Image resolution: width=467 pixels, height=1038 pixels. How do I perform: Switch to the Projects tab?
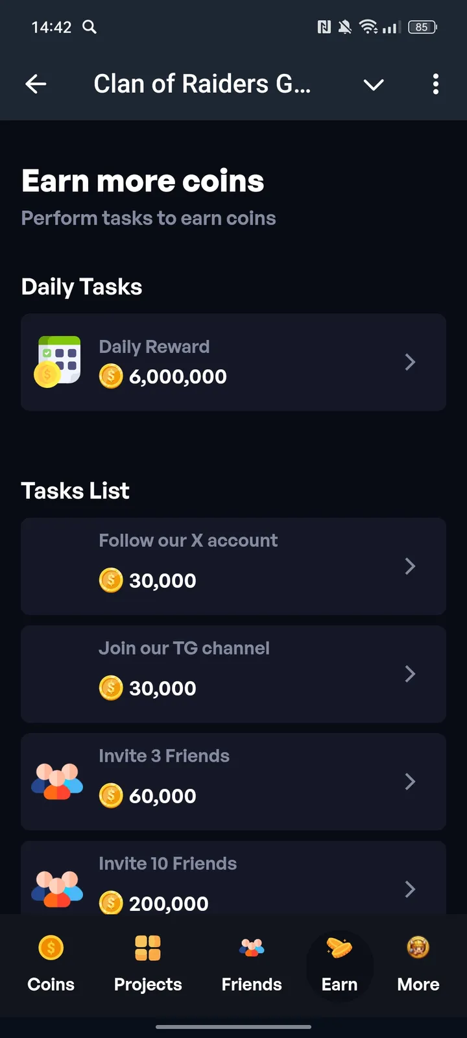(x=148, y=964)
